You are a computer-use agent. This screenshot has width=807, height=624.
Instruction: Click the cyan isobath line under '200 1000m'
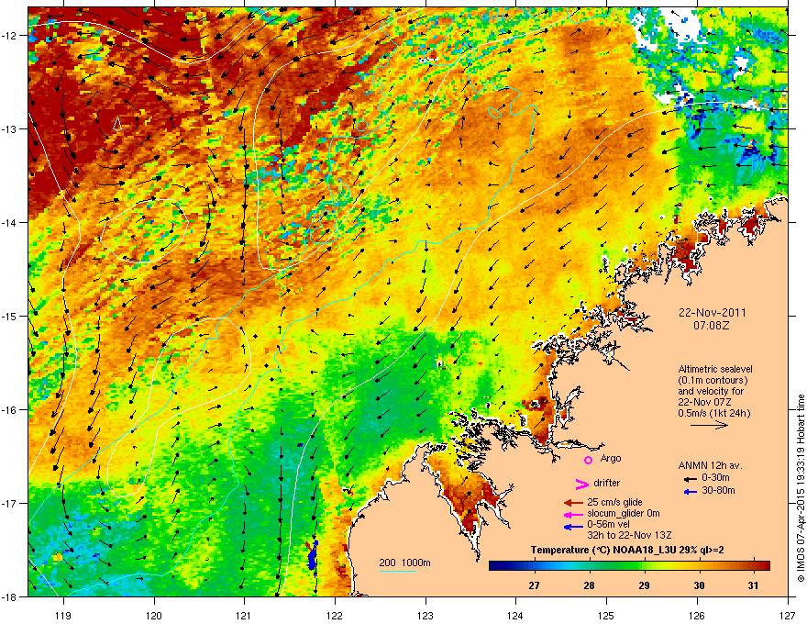pos(398,571)
